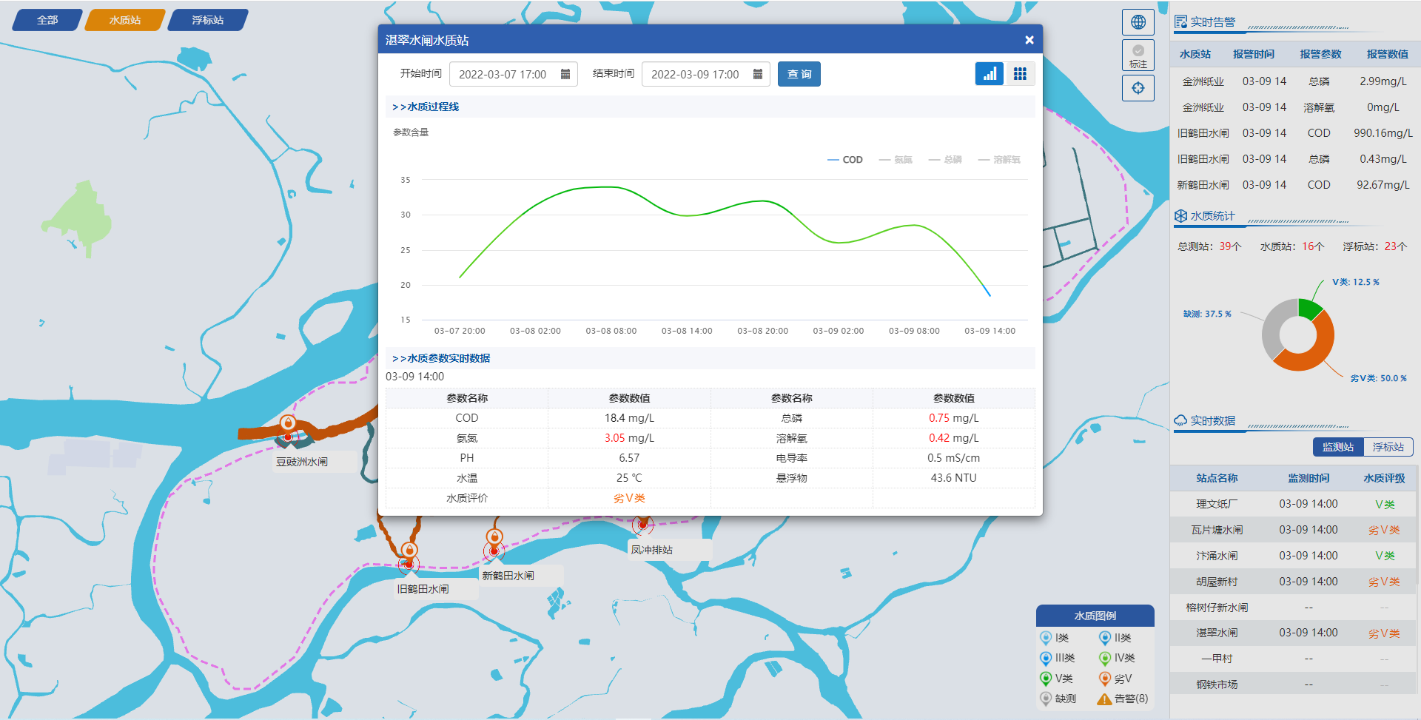Click the crosshair locate icon
This screenshot has height=720, width=1421.
click(1138, 88)
